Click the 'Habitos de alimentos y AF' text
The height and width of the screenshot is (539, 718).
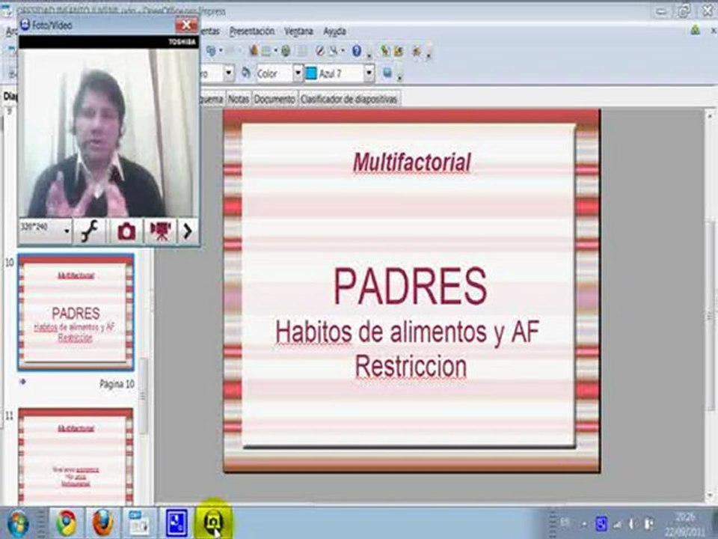click(407, 332)
